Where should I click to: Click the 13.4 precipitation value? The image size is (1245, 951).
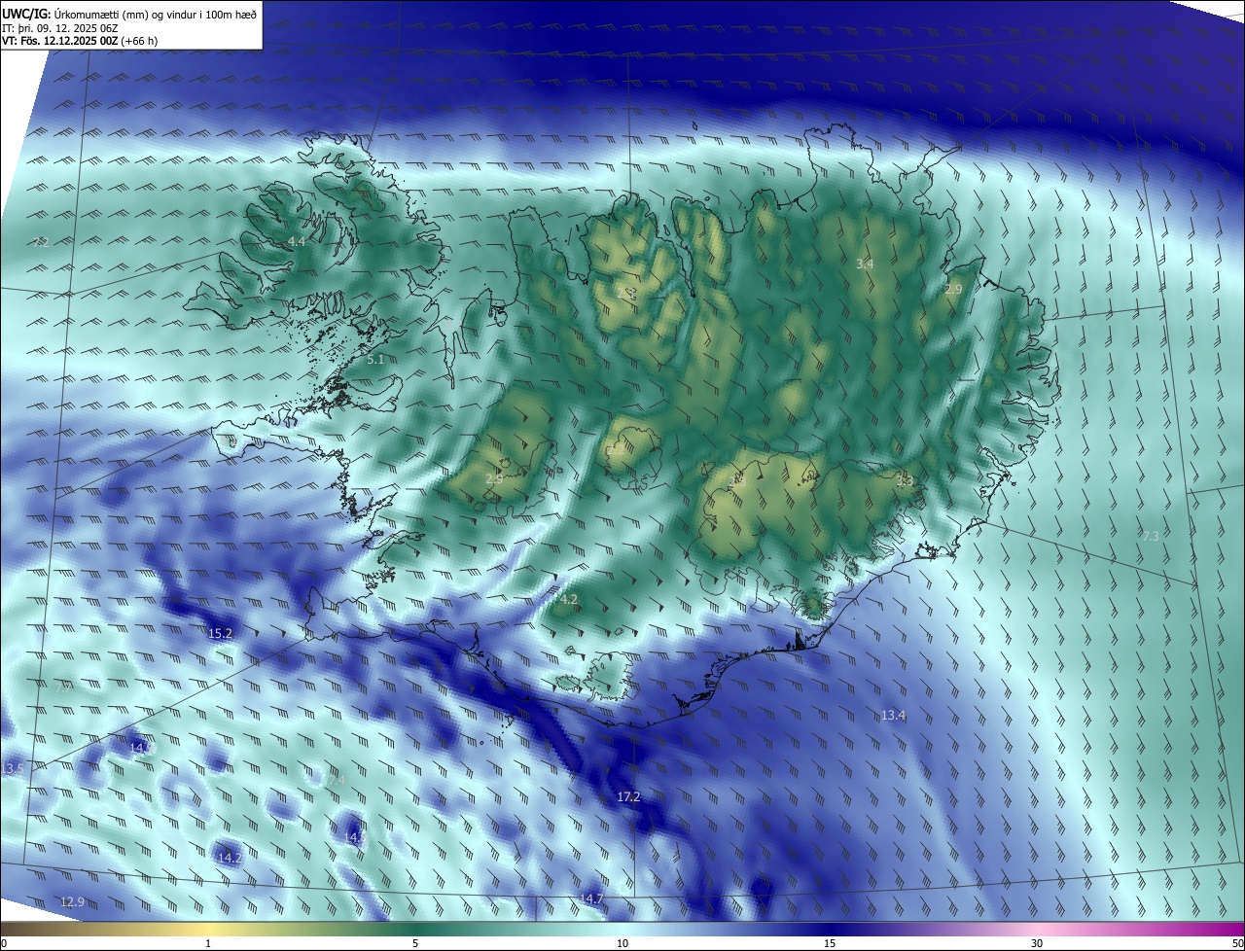point(893,715)
